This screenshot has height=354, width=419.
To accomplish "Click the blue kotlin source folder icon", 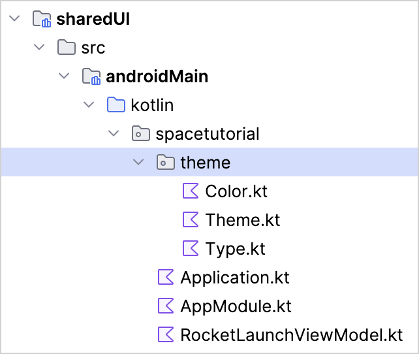I will click(116, 105).
